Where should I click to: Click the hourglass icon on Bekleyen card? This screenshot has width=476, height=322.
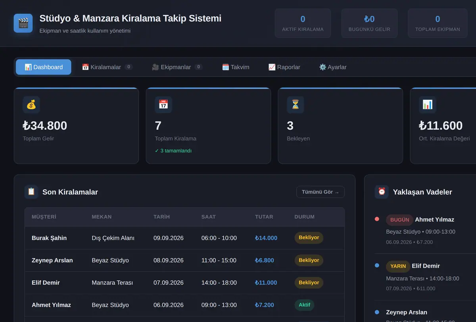(x=296, y=105)
